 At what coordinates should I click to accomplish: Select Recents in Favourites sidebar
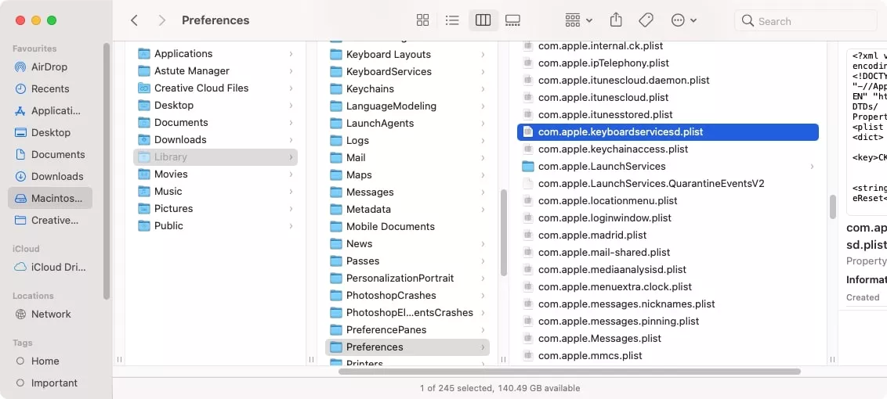(50, 88)
